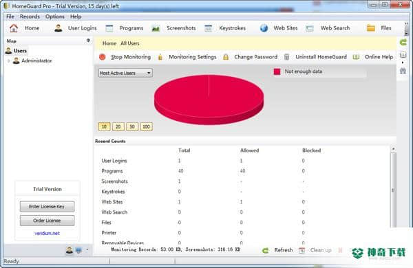Open dropdown arrow beside bottom user icons
413x268 pixels.
(x=87, y=250)
